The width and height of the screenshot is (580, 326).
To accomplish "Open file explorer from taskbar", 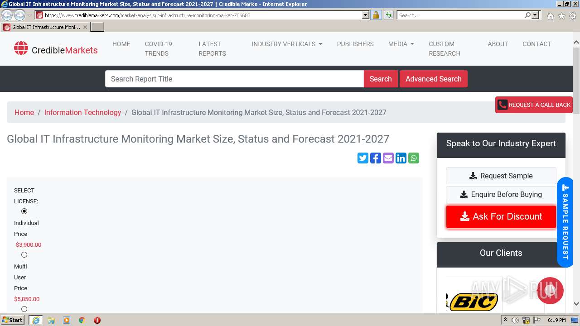I will coord(51,320).
